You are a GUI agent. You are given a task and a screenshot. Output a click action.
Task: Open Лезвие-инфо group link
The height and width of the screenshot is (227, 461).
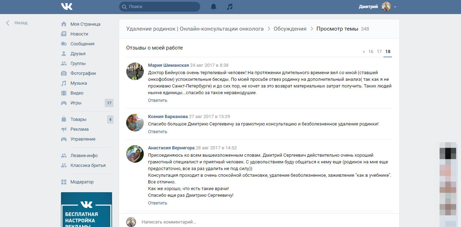point(84,156)
